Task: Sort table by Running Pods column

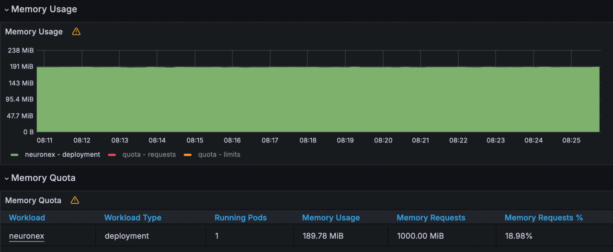Action: tap(240, 218)
